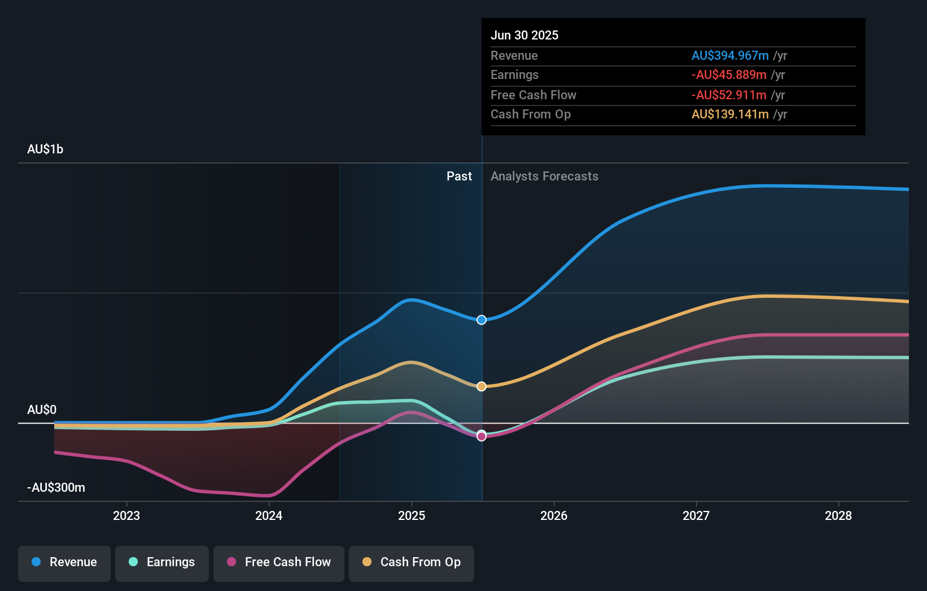Select the pink Free Cash Flow marker
The height and width of the screenshot is (591, 927).
pos(481,435)
